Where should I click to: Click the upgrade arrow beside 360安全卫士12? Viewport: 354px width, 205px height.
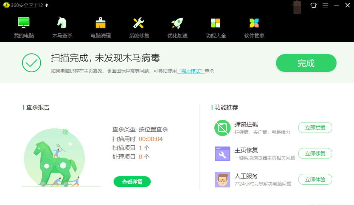[47, 5]
